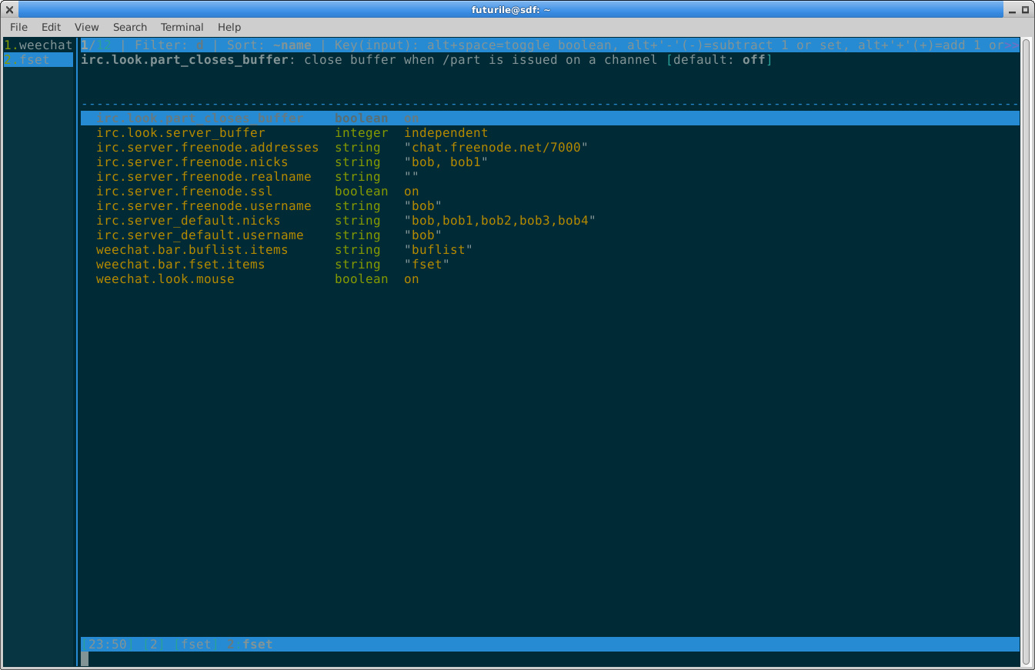The height and width of the screenshot is (670, 1035).
Task: Click the Filter field in the fset title
Action: click(169, 45)
